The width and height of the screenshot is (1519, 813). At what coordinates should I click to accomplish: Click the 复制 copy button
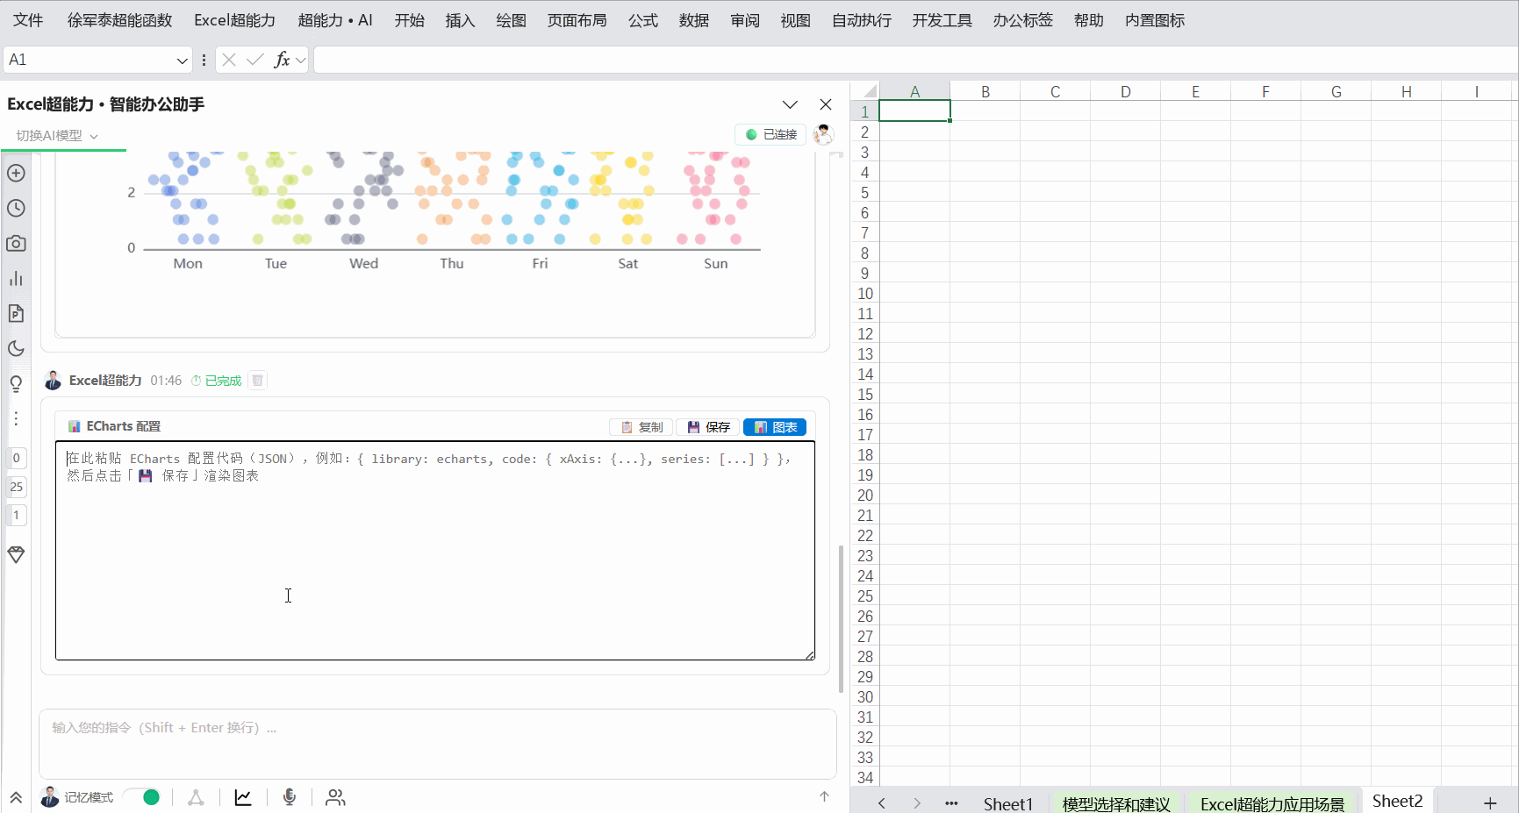click(x=641, y=427)
